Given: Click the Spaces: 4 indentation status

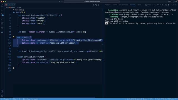Looking at the screenshot, I should (x=146, y=99).
